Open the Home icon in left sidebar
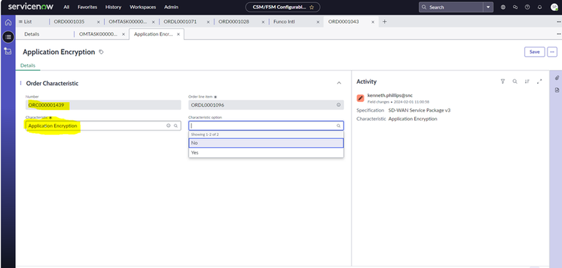This screenshot has height=268, width=562. (8, 23)
